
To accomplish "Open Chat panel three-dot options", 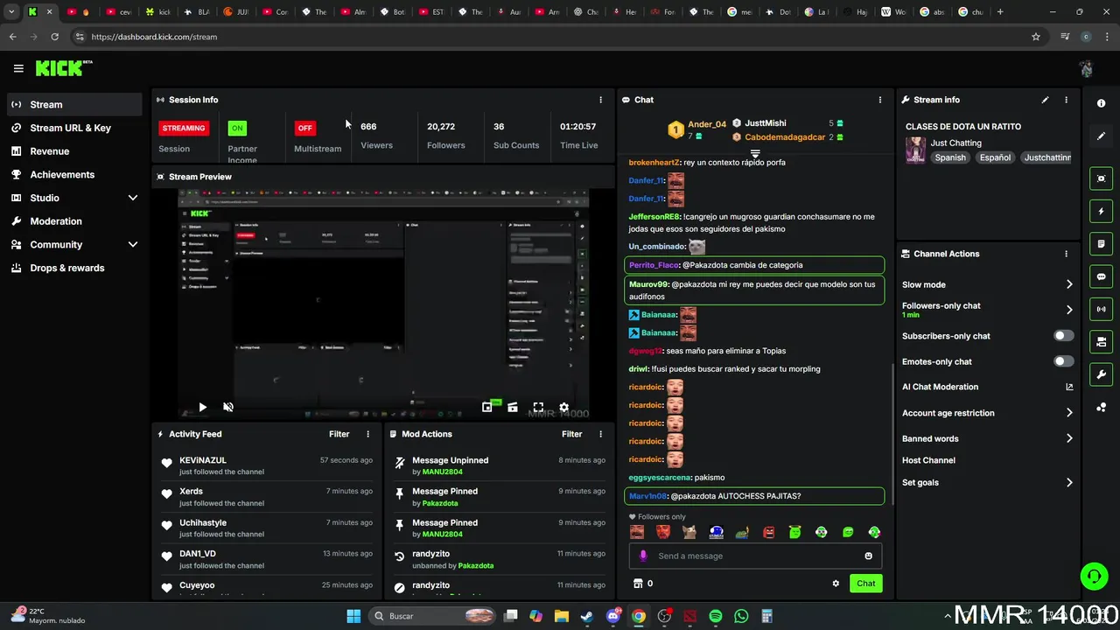I will [880, 100].
